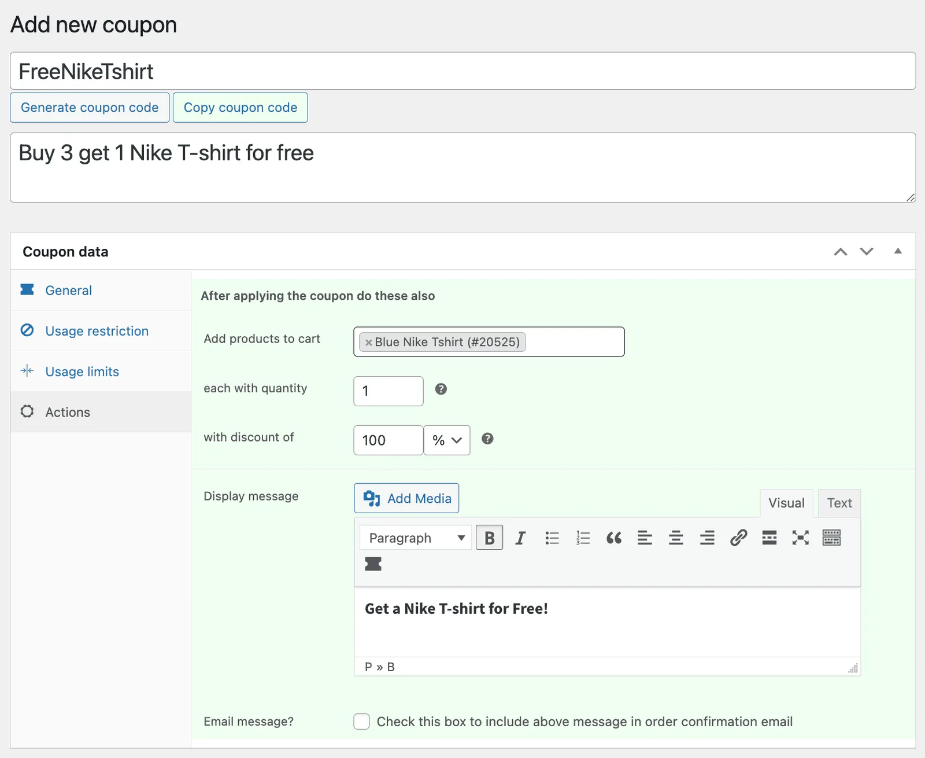Focus the coupon code field FreeNikeTshirt
Image resolution: width=925 pixels, height=758 pixels.
click(462, 71)
